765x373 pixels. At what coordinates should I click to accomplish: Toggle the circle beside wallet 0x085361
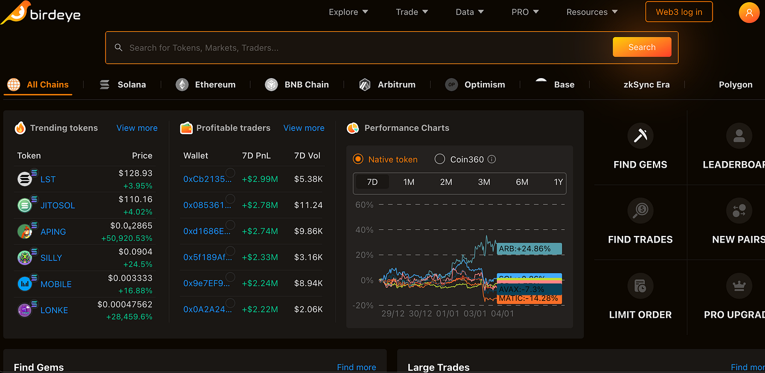(231, 199)
